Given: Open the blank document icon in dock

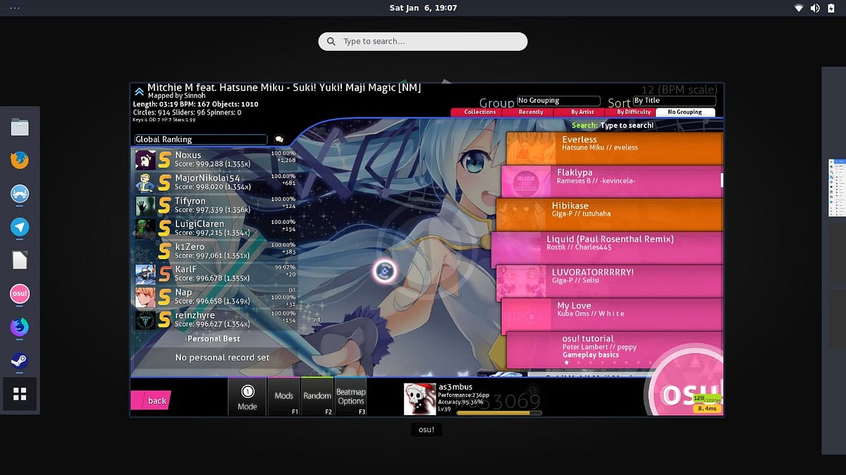Looking at the screenshot, I should pos(20,260).
